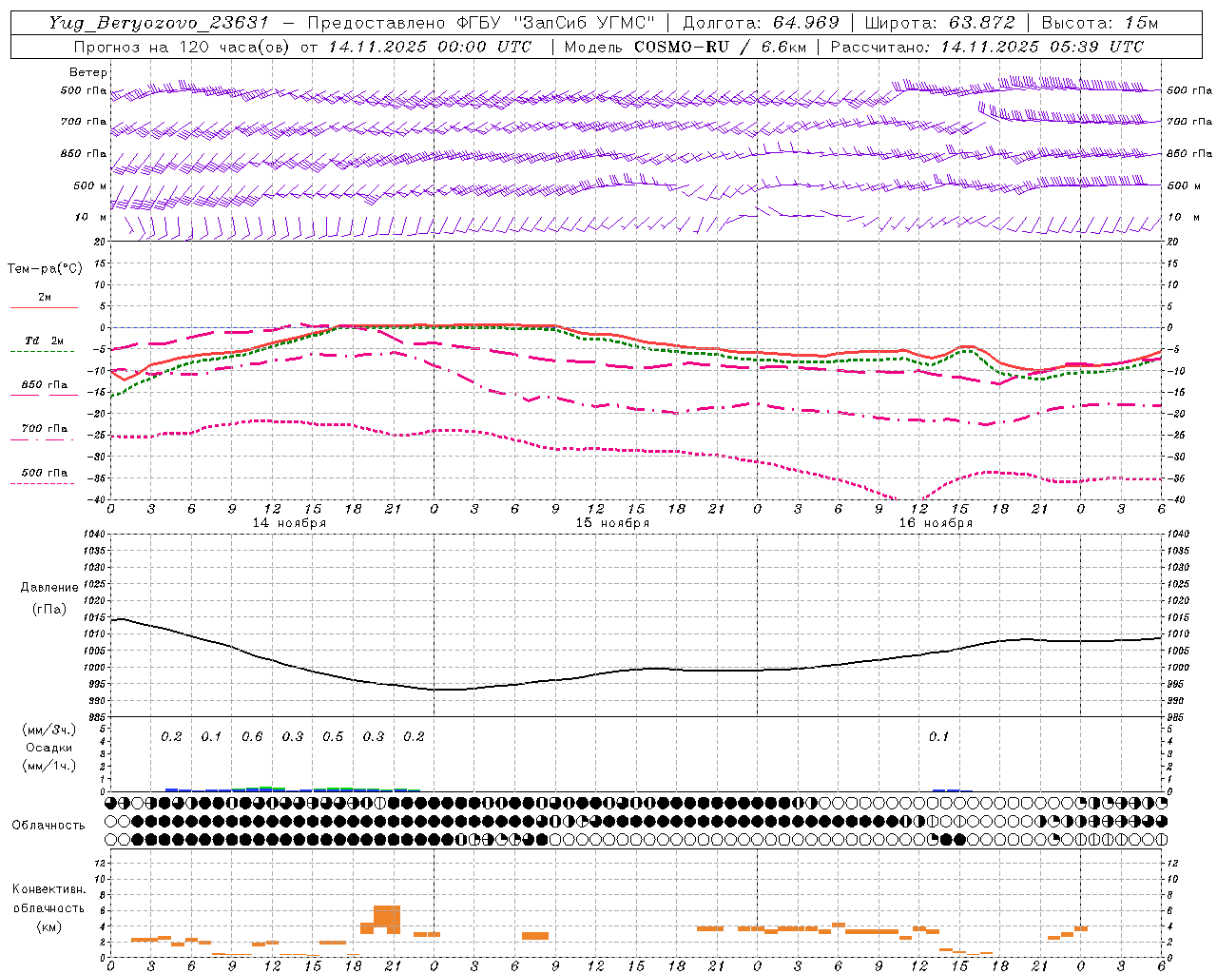Click the station title Yug_Beryozovo_23631
The height and width of the screenshot is (974, 1217).
click(159, 23)
